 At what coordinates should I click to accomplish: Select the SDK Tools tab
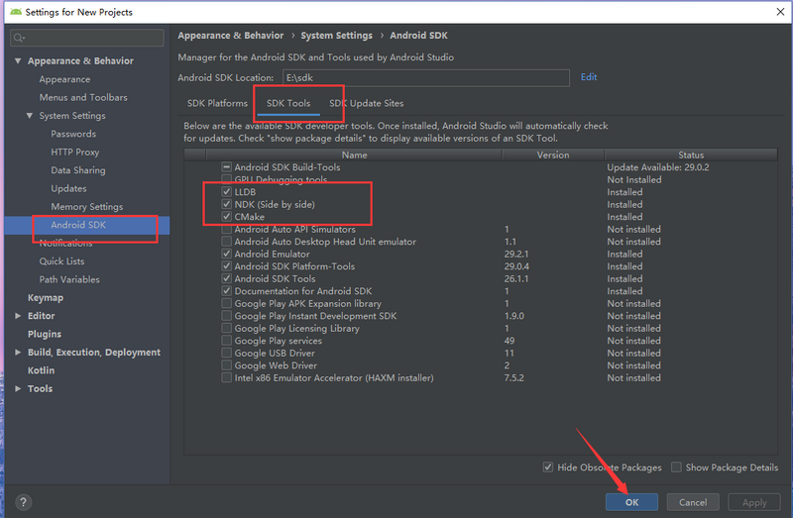click(288, 103)
